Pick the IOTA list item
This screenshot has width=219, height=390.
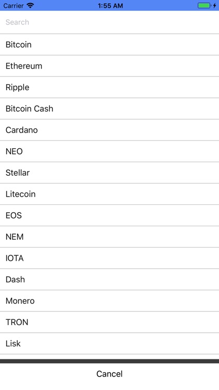(109, 258)
